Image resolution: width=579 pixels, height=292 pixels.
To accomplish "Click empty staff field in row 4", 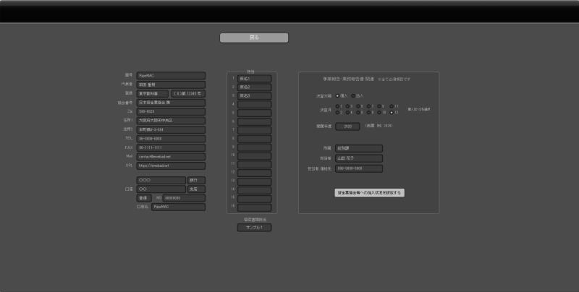I will pos(255,104).
